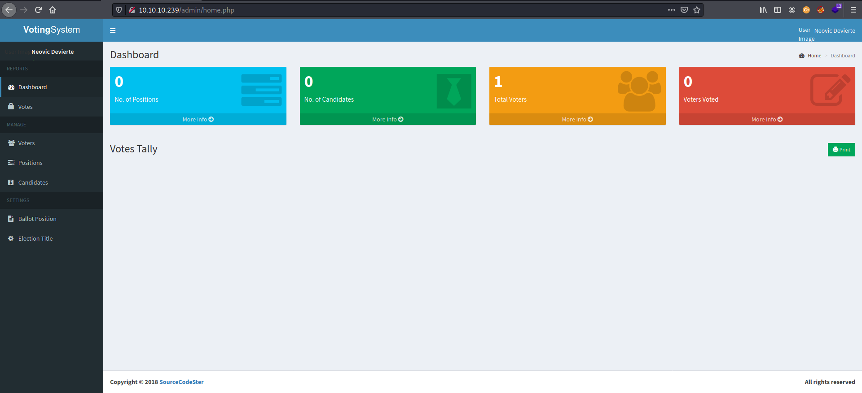Click More info on Positions card
Screen dimensions: 862x393
[x=198, y=119]
